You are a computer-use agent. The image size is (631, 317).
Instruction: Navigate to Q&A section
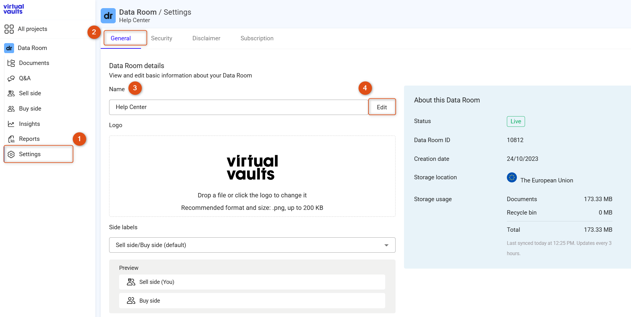(x=25, y=78)
